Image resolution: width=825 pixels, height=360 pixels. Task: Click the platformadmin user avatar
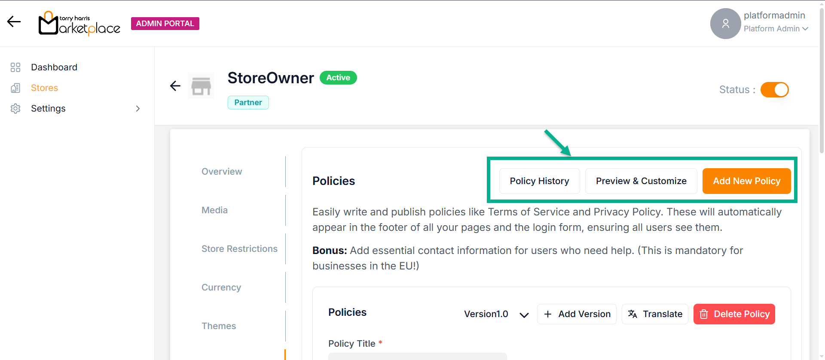coord(725,24)
